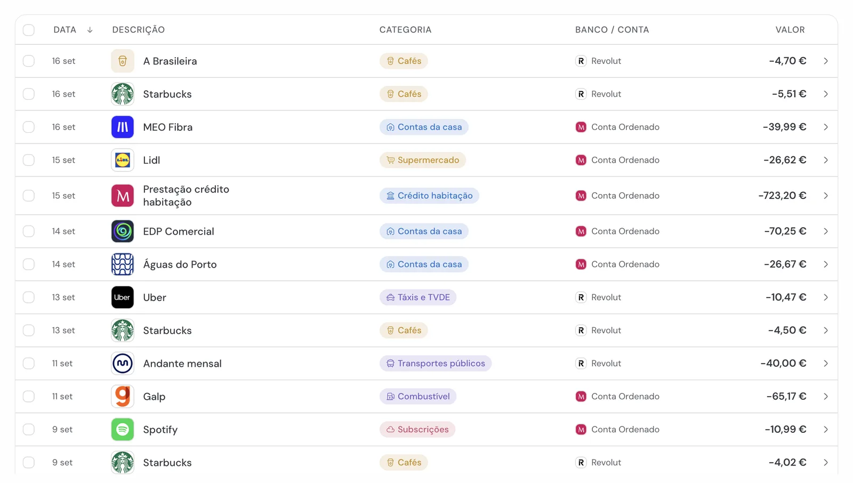
Task: Click the DESCRIÇÃO column header
Action: [x=139, y=30]
